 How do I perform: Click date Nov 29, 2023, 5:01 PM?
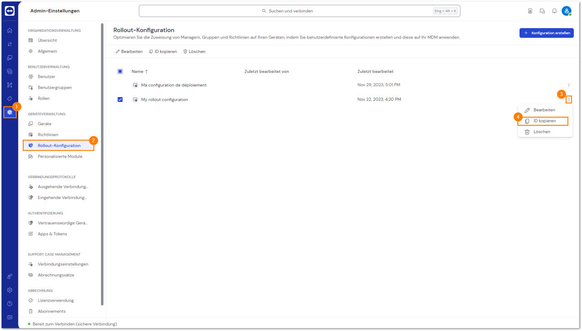point(379,85)
